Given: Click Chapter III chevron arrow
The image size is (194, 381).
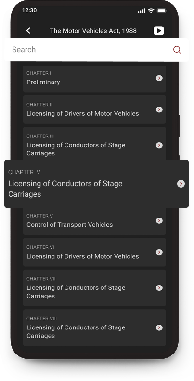Looking at the screenshot, I should [x=159, y=145].
